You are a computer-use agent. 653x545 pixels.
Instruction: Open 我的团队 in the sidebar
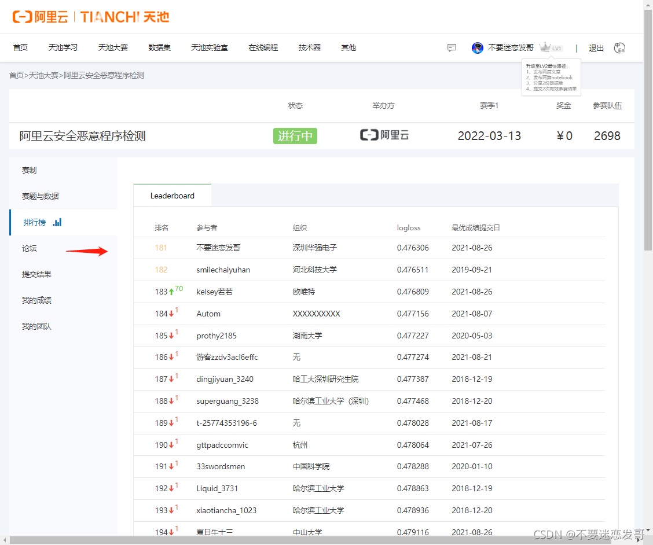coord(36,326)
